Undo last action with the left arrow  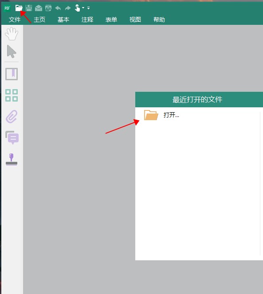[58, 8]
